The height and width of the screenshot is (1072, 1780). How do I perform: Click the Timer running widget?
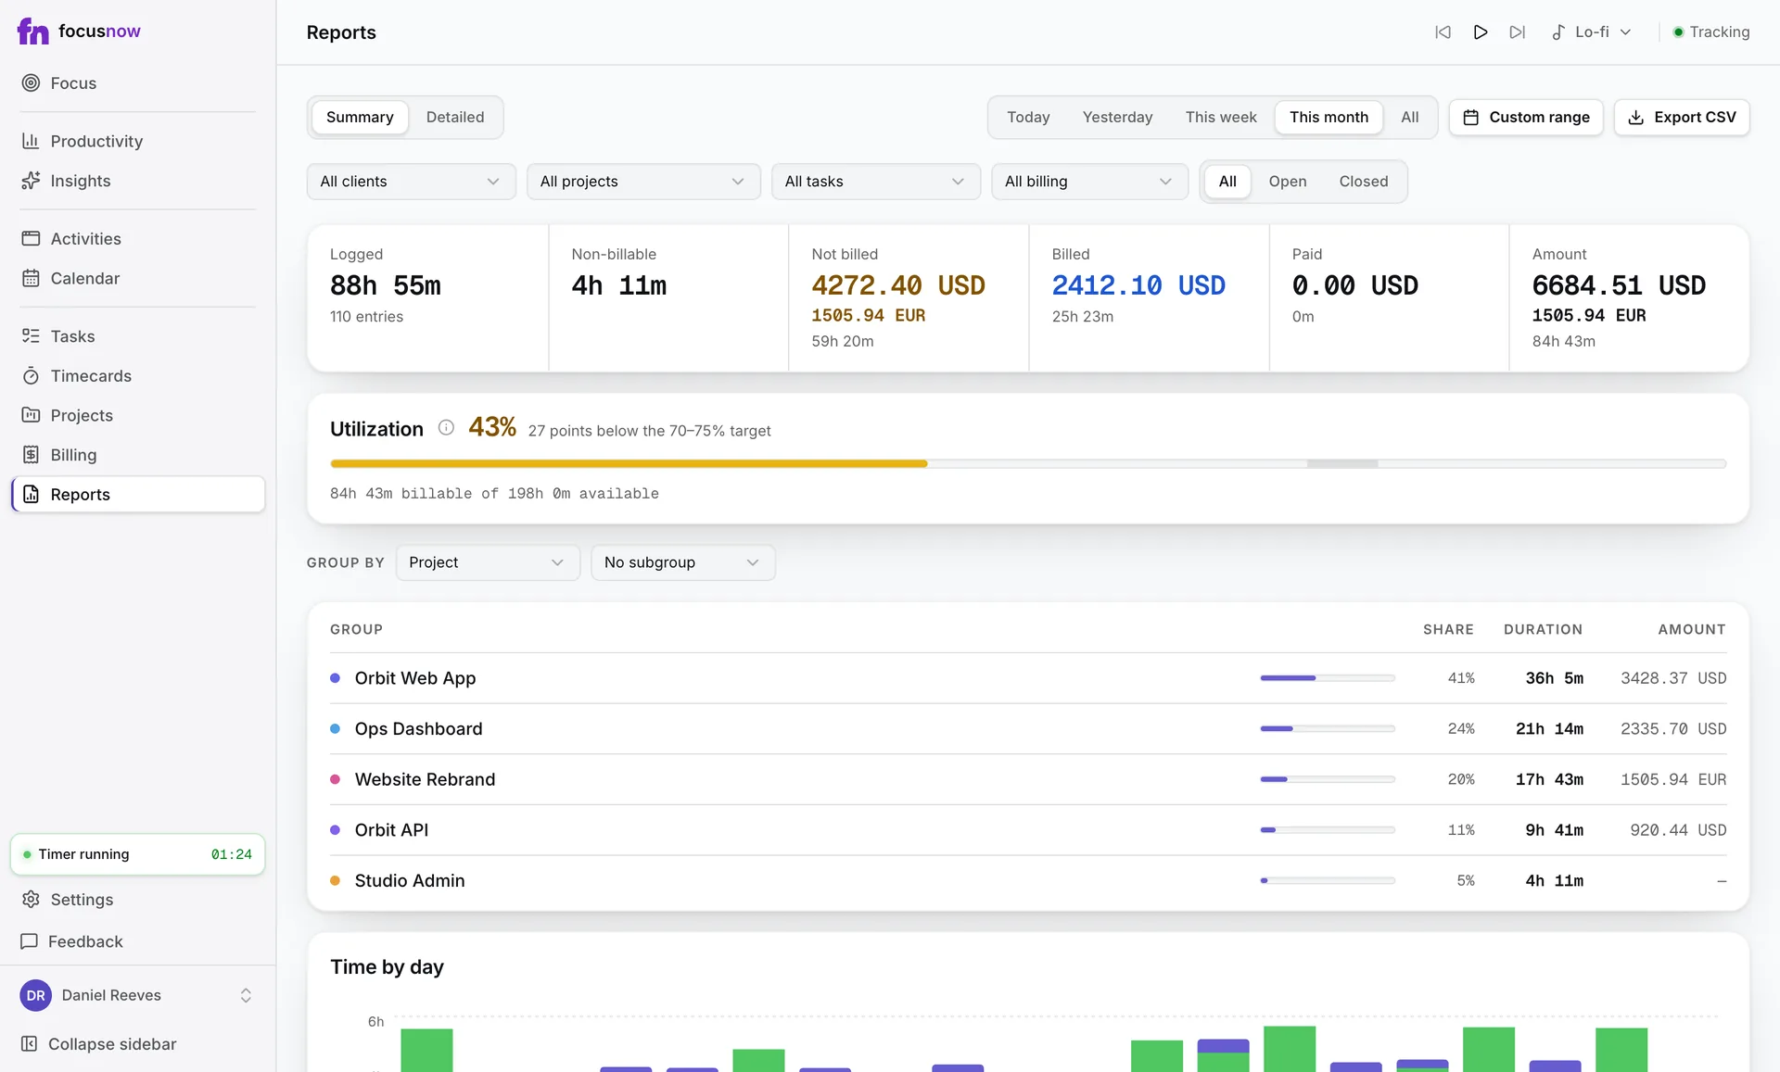point(137,854)
